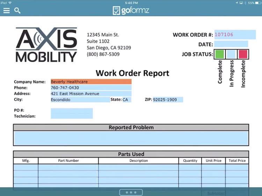
Task: Tap the location arrow status icon
Action: [237, 3]
